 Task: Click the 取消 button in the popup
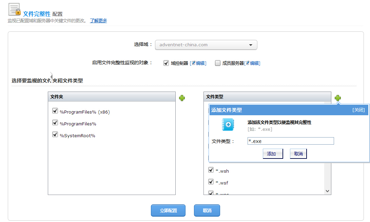coord(298,154)
